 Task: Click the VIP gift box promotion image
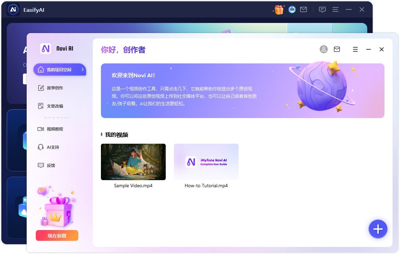pyautogui.click(x=57, y=206)
